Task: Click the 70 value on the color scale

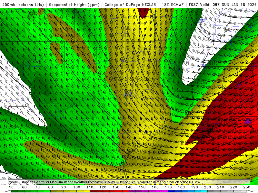Action: (x=37, y=187)
